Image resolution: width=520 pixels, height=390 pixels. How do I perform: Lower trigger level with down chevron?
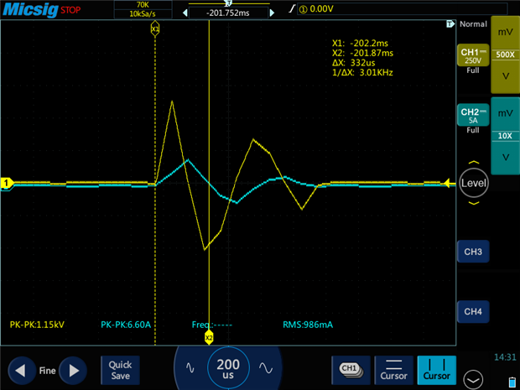point(474,203)
